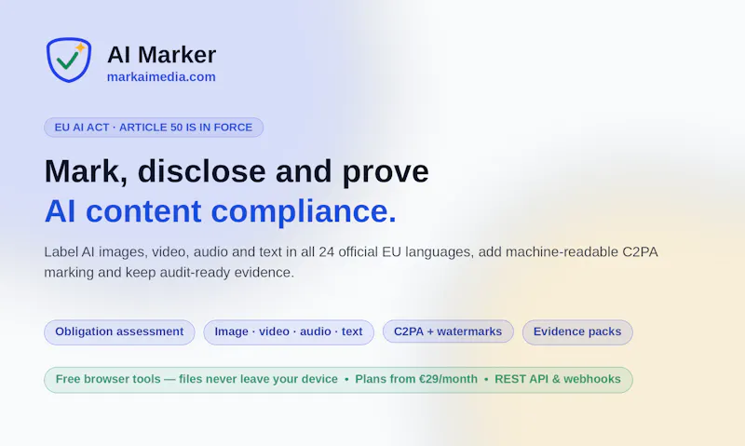Screen dimensions: 745x446
Task: Click Plans from €29/month
Action: (x=416, y=379)
